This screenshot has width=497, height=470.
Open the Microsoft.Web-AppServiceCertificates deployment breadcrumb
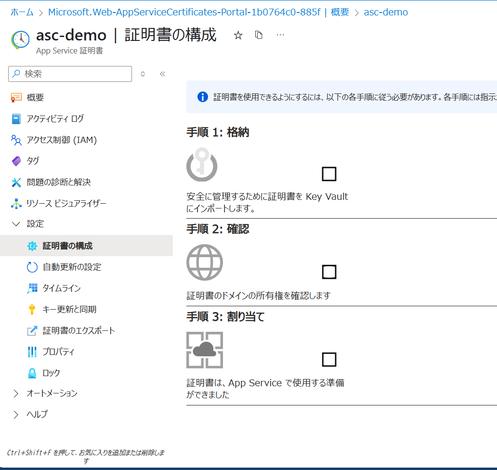coord(198,12)
